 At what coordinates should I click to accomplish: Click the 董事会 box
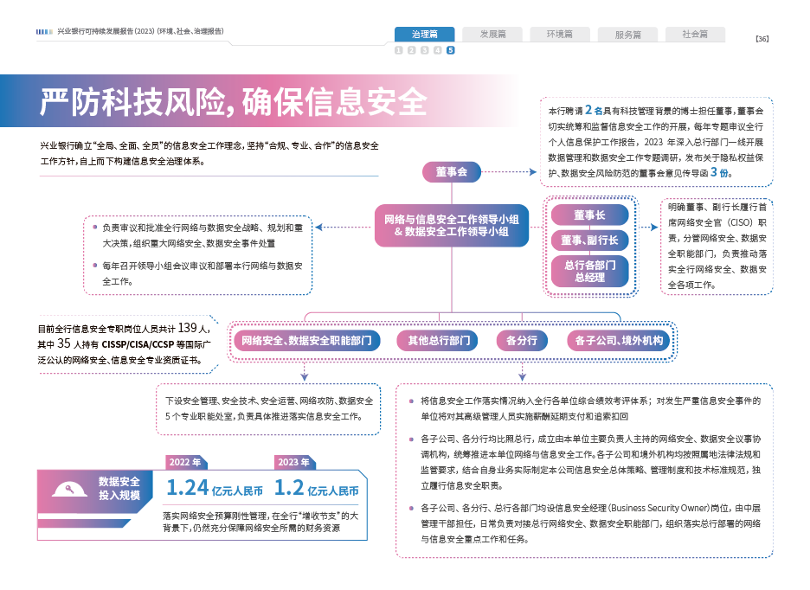tap(451, 172)
